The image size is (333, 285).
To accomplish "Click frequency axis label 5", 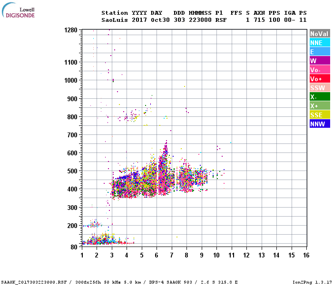I will click(142, 255).
